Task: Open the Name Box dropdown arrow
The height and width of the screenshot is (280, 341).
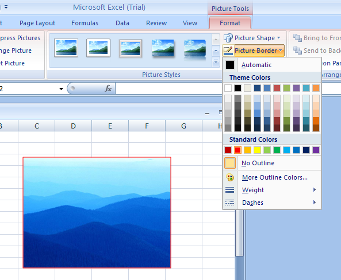Action: pyautogui.click(x=61, y=88)
